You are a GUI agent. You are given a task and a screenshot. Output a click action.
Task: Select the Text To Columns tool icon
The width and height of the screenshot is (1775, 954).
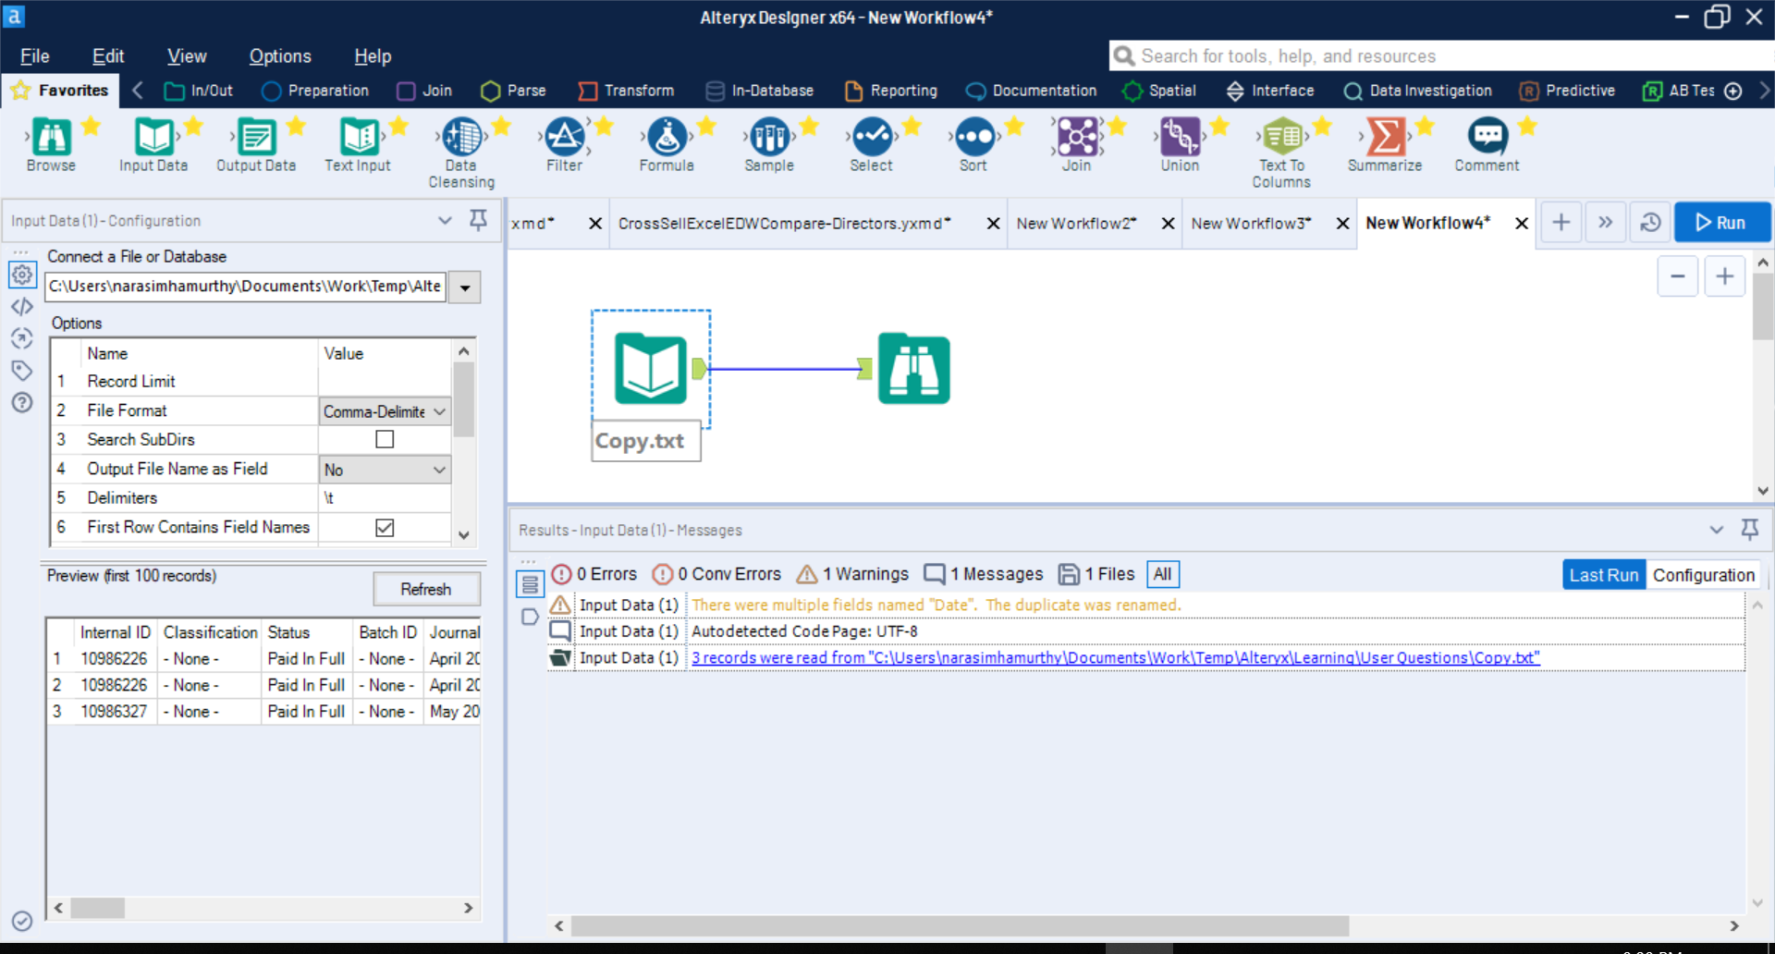pyautogui.click(x=1282, y=137)
